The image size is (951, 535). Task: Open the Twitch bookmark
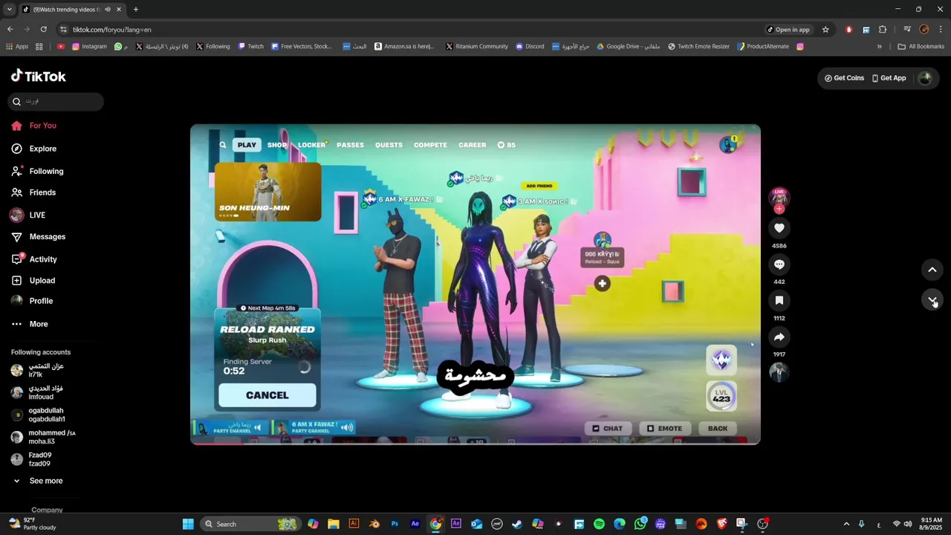[x=250, y=46]
